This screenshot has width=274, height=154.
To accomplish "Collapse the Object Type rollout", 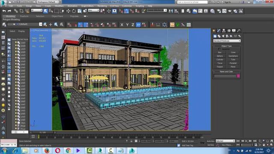I will 226,46.
